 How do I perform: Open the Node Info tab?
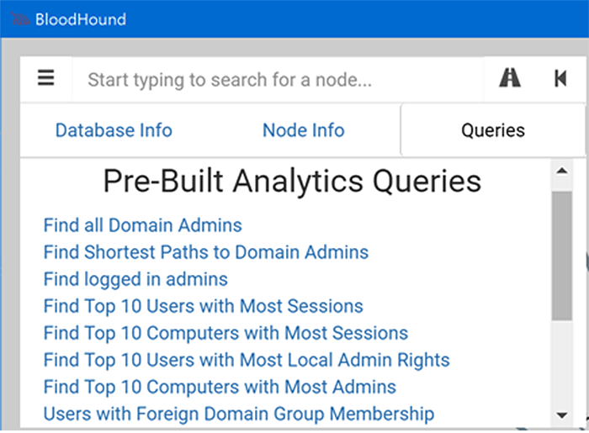click(303, 130)
